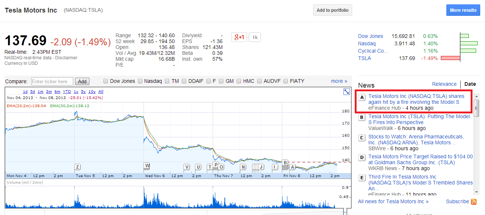Click the U news flag on chart
The image size is (485, 215).
(x=198, y=167)
